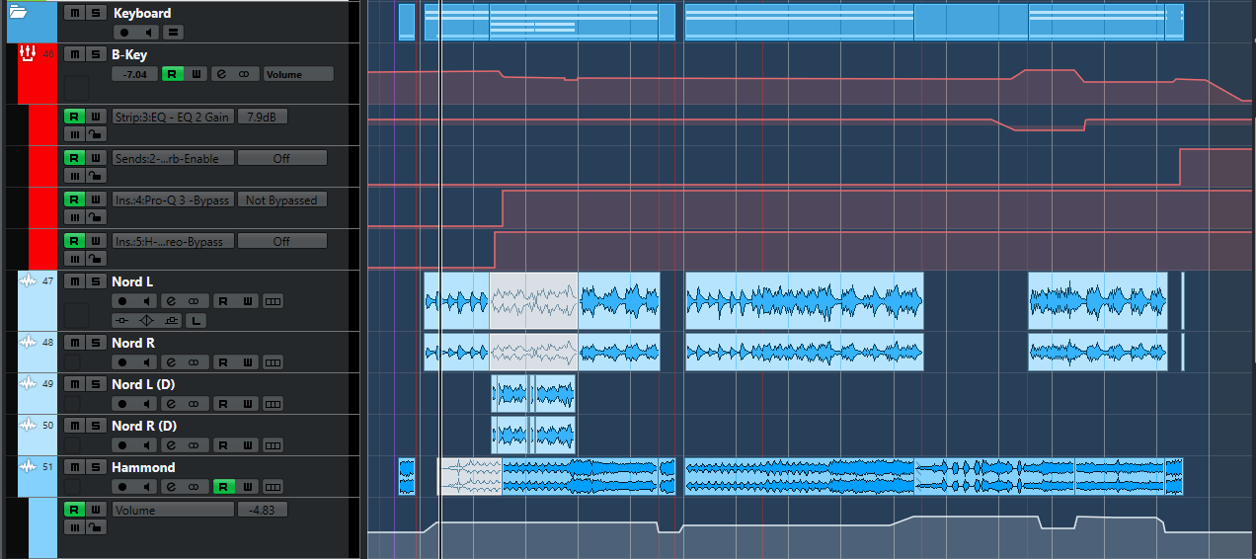Show lanes on the Hammond track

tap(273, 487)
